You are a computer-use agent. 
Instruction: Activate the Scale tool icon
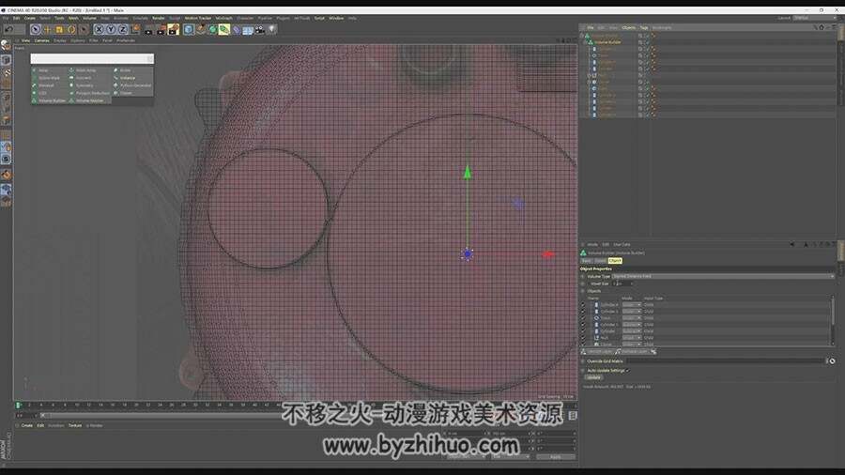click(59, 30)
